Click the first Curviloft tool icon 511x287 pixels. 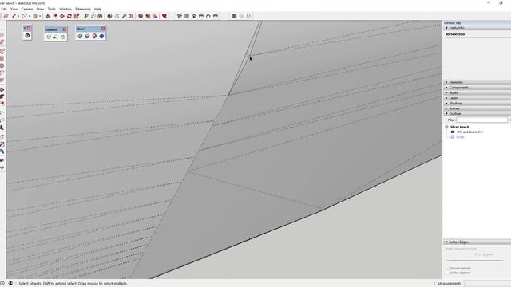[x=49, y=37]
